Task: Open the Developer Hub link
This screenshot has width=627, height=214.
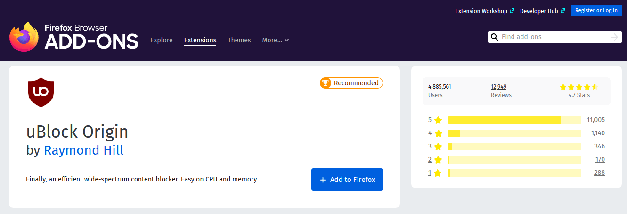Action: 543,11
